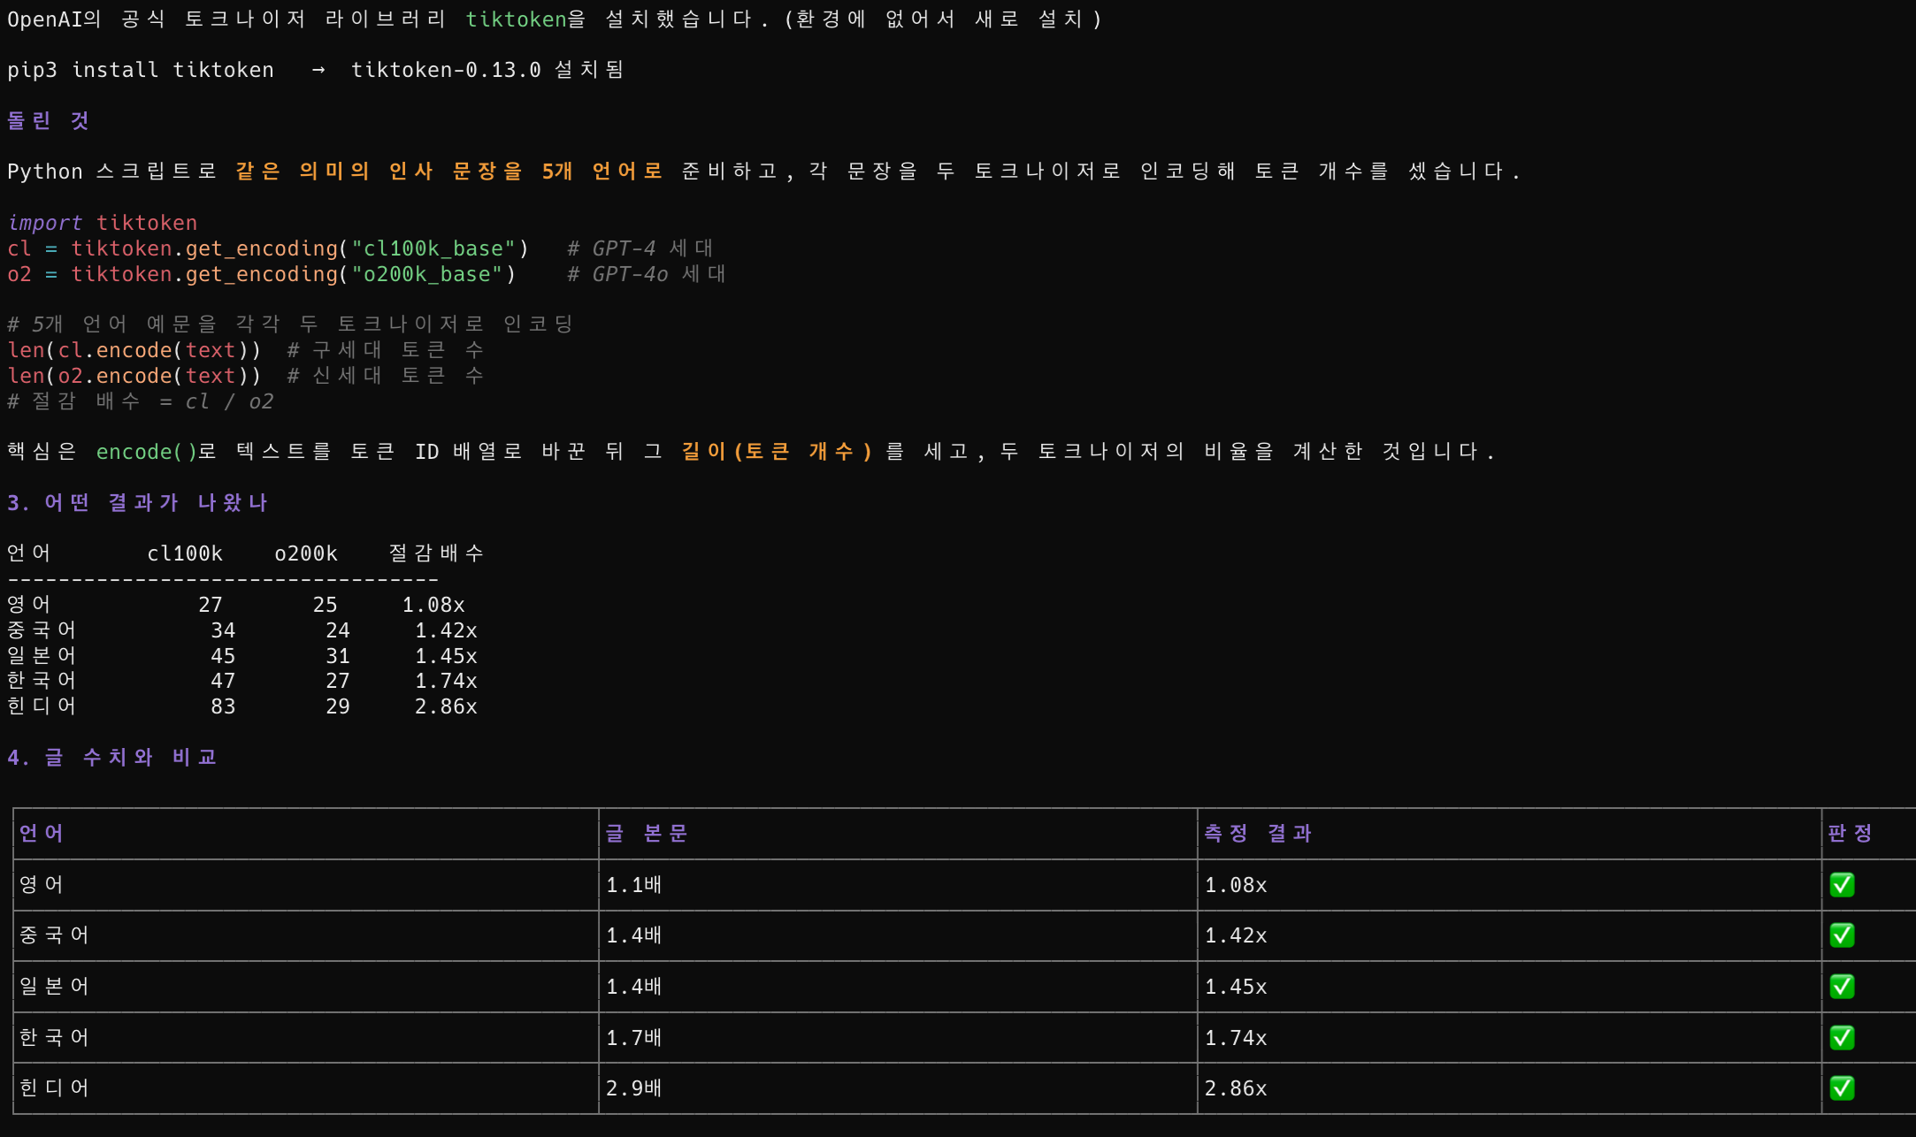Click the green checkmark in the 중국어 row
Viewport: 1916px width, 1137px height.
click(1842, 935)
